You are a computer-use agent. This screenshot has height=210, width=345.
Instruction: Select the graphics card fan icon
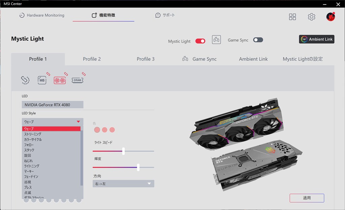(x=60, y=81)
